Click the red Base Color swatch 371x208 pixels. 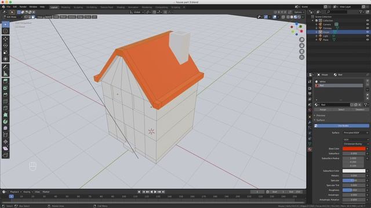coord(354,149)
